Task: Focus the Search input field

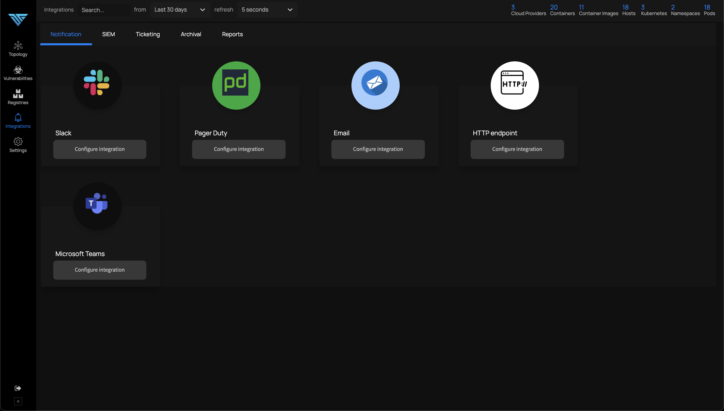Action: pyautogui.click(x=104, y=10)
